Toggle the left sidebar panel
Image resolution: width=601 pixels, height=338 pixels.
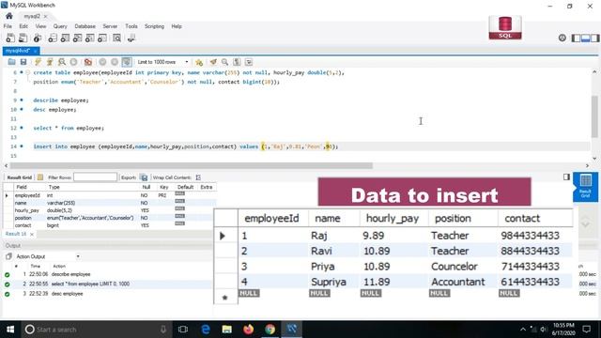click(576, 38)
